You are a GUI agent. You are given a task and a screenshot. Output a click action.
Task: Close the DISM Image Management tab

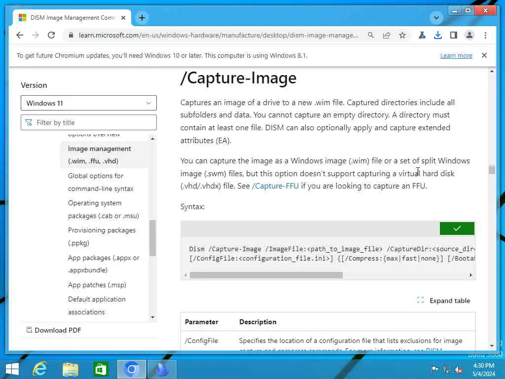123,18
